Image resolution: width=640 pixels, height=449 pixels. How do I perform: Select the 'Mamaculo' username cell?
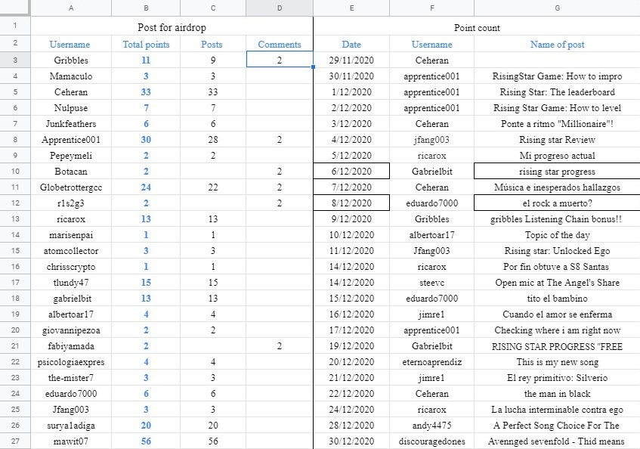click(71, 76)
